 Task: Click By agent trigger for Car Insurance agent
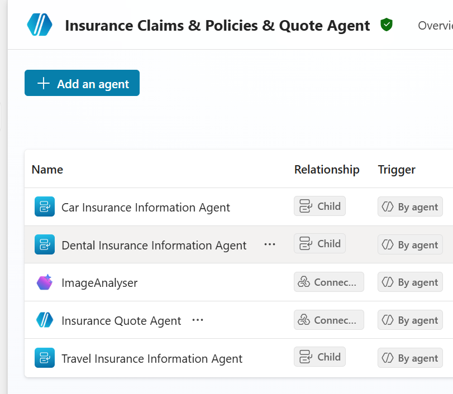[410, 206]
